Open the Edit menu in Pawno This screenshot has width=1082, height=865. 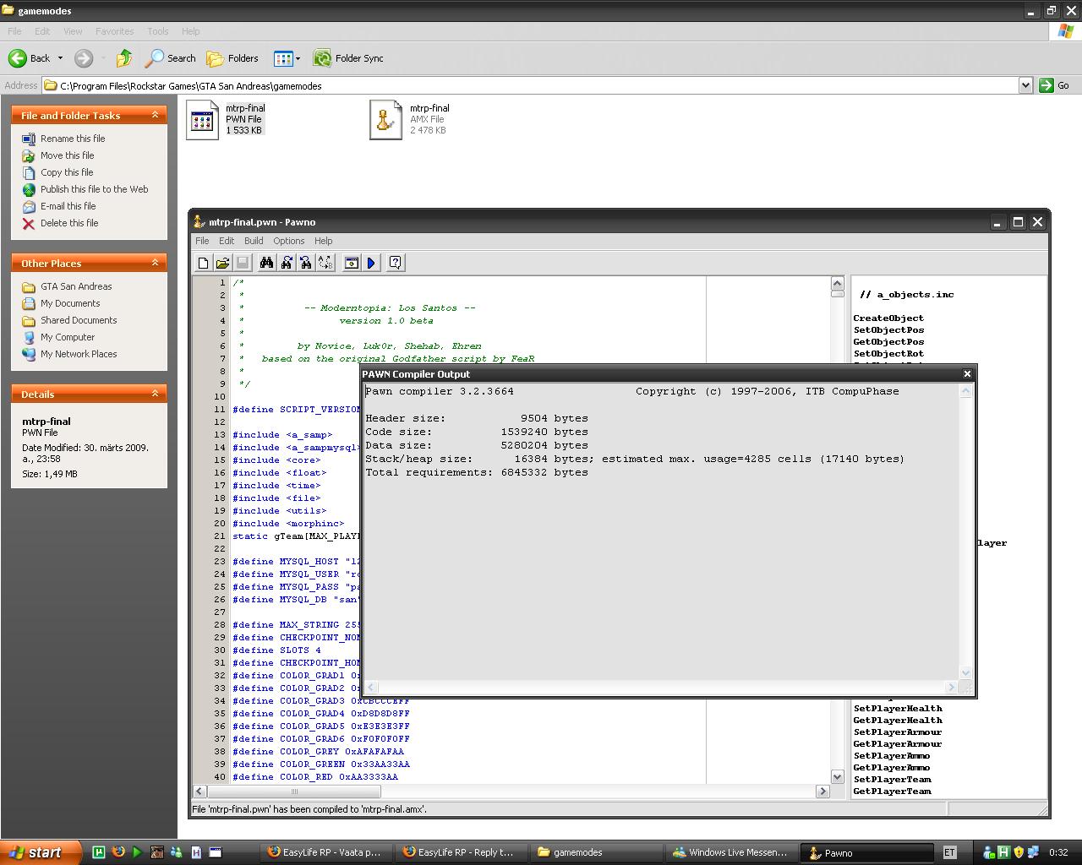coord(227,241)
